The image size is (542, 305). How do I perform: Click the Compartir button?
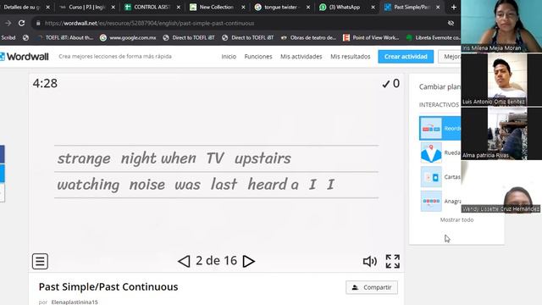point(372,287)
